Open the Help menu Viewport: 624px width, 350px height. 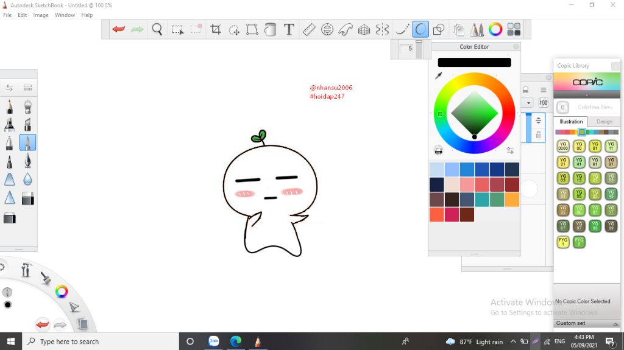87,15
